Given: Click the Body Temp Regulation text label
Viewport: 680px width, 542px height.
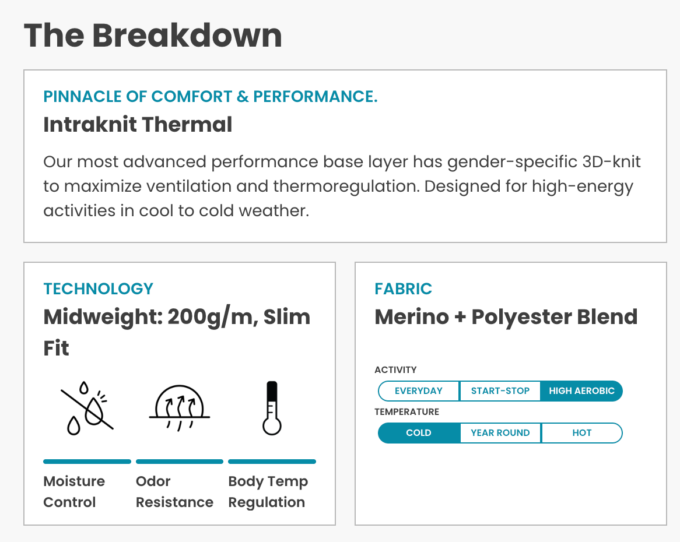Looking at the screenshot, I should (268, 492).
